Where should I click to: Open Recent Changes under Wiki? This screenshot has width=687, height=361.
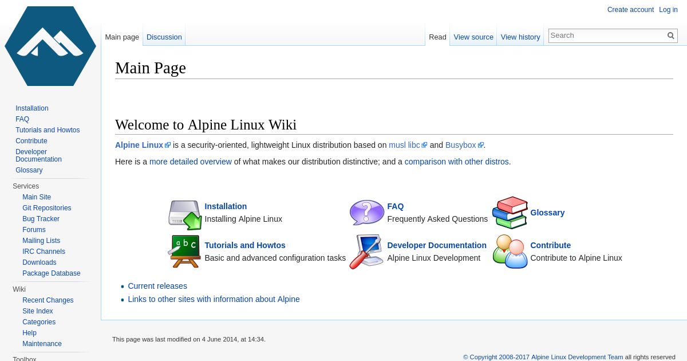tap(48, 300)
